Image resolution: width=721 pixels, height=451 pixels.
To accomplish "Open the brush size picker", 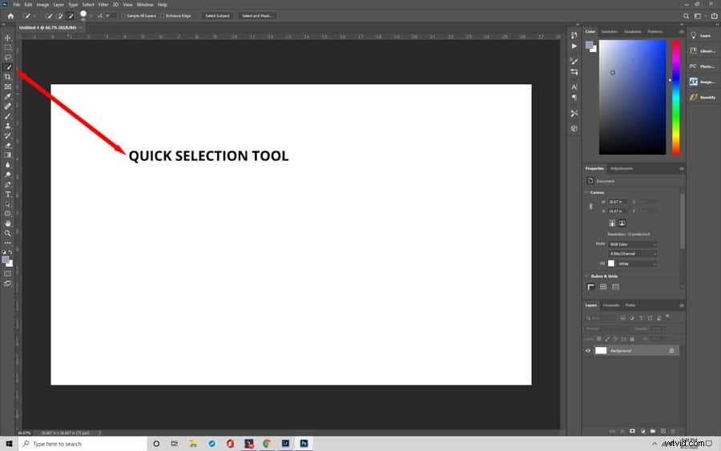I will pos(85,16).
